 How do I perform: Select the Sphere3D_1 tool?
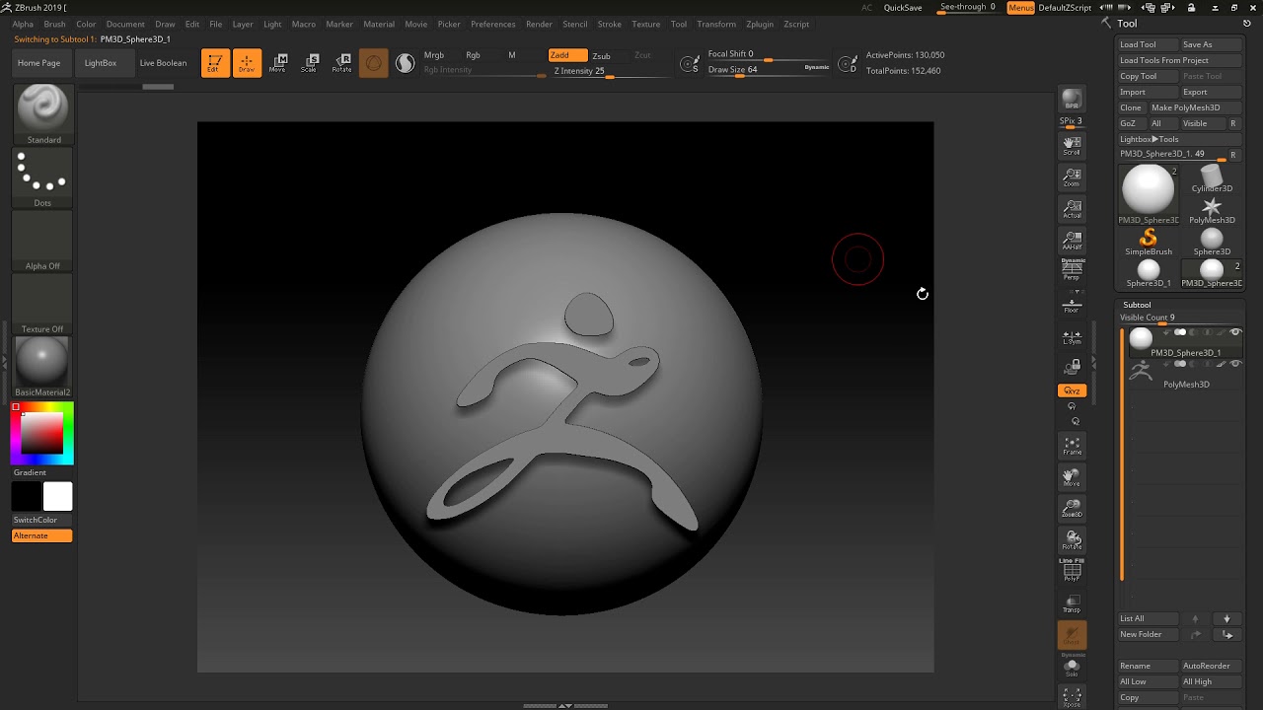click(x=1149, y=273)
